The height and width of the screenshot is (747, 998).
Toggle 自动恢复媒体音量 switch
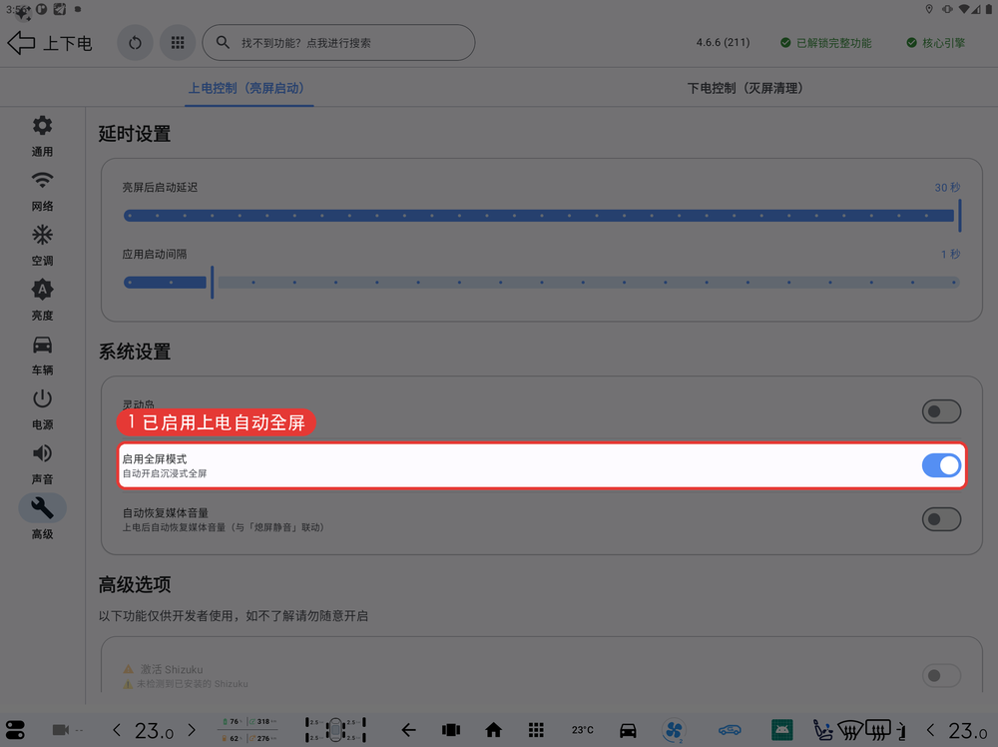[x=941, y=519]
